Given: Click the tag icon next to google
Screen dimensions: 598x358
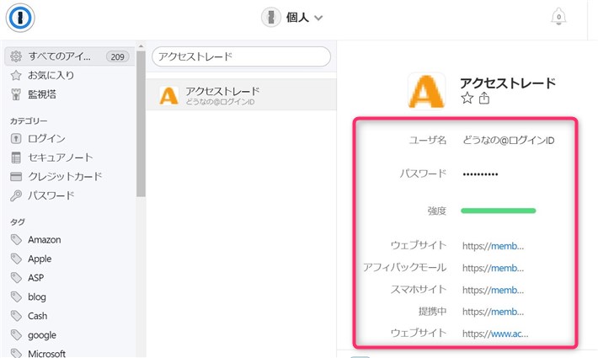Looking at the screenshot, I should click(16, 335).
